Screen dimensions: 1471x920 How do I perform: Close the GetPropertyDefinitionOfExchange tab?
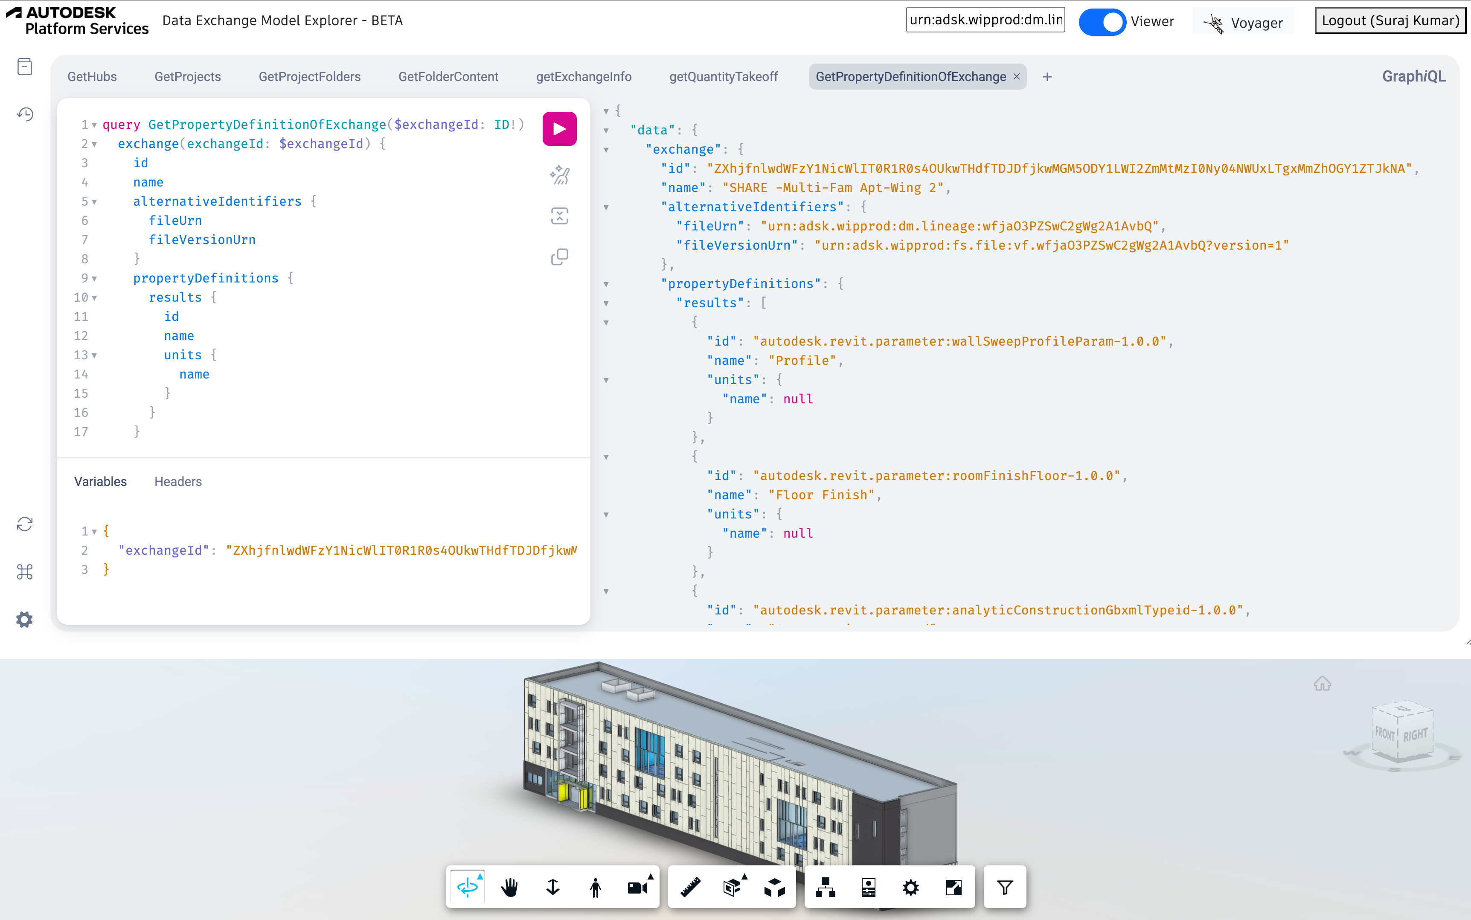click(x=1016, y=77)
